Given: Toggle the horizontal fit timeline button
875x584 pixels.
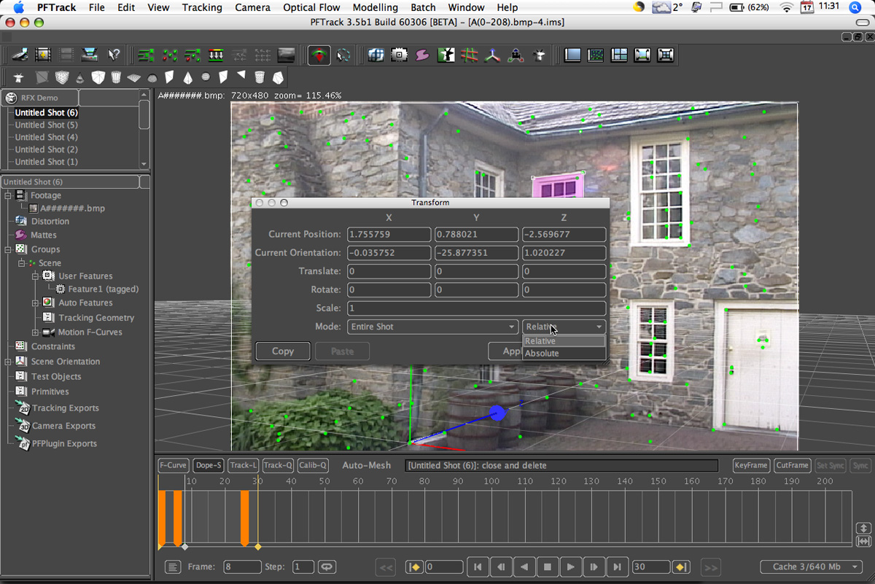Looking at the screenshot, I should click(863, 541).
